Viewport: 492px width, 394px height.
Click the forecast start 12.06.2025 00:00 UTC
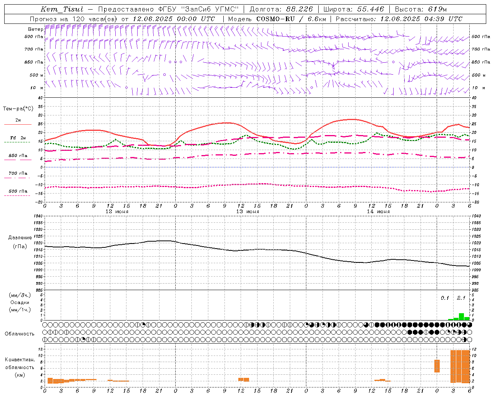(x=174, y=19)
